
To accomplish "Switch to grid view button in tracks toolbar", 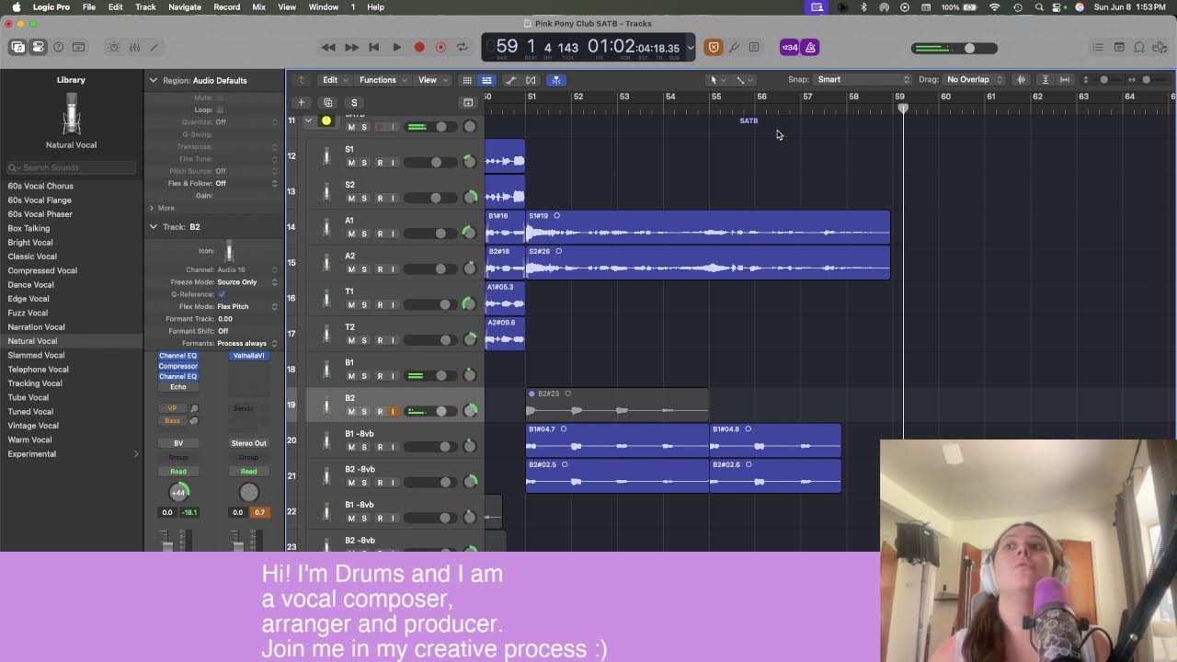I will [x=467, y=80].
